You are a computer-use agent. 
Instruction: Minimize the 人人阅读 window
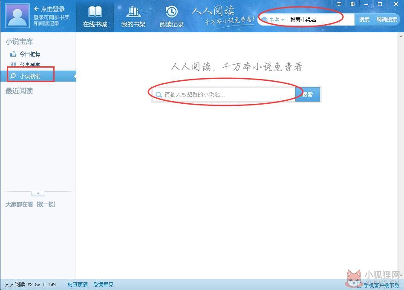366,4
